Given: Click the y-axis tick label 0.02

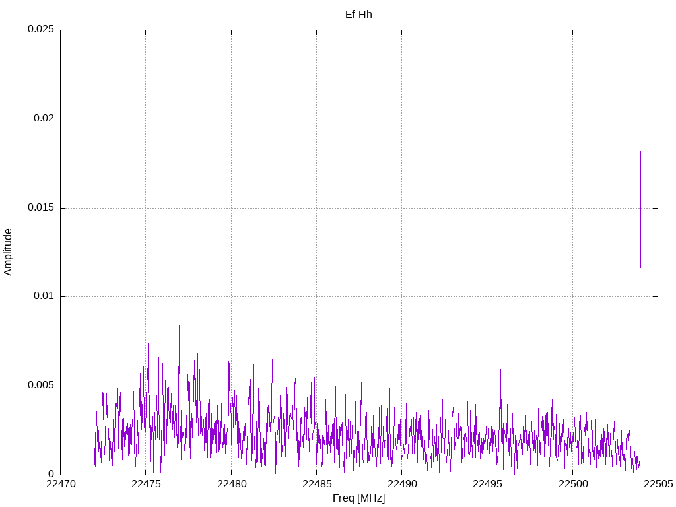Looking at the screenshot, I should click(x=44, y=118).
